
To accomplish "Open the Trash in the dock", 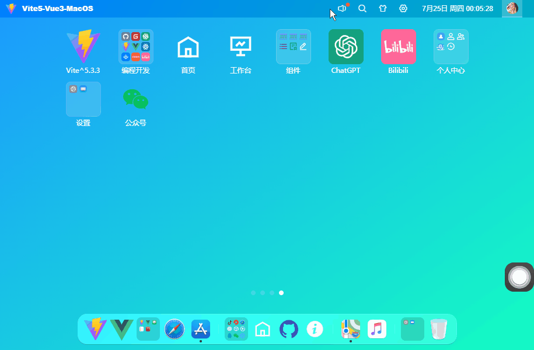I will (x=439, y=329).
